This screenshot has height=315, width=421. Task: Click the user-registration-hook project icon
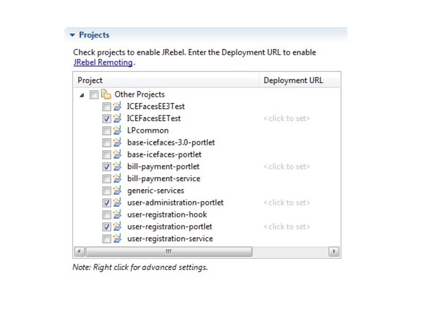117,214
